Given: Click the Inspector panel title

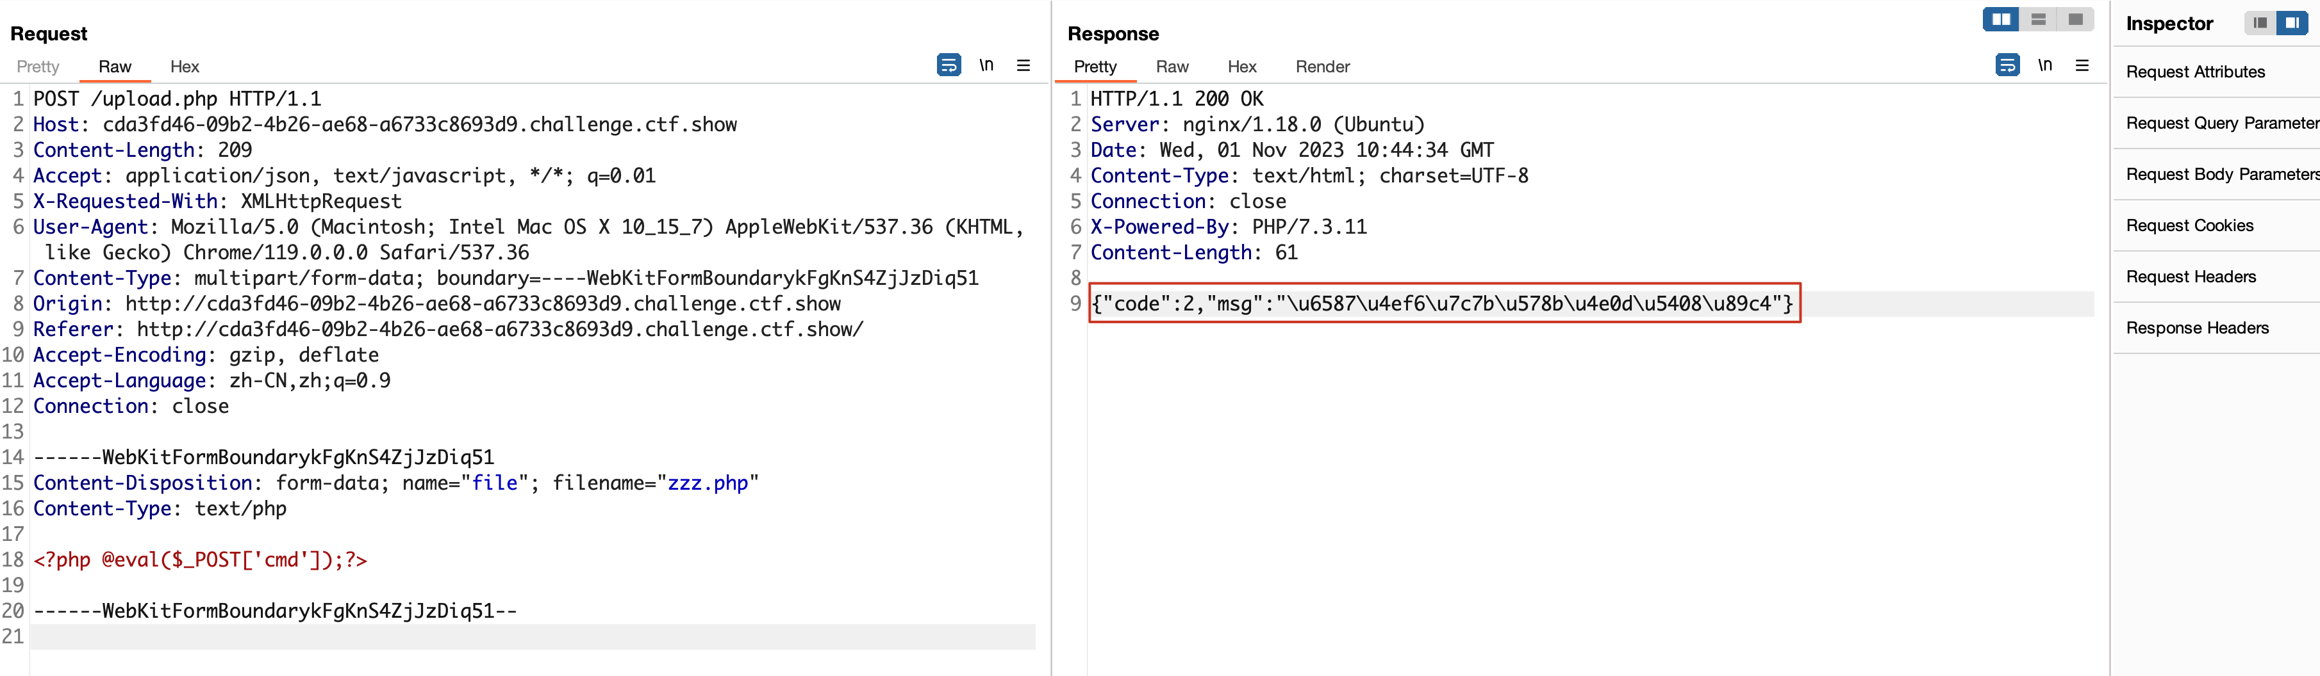Looking at the screenshot, I should click(2169, 24).
